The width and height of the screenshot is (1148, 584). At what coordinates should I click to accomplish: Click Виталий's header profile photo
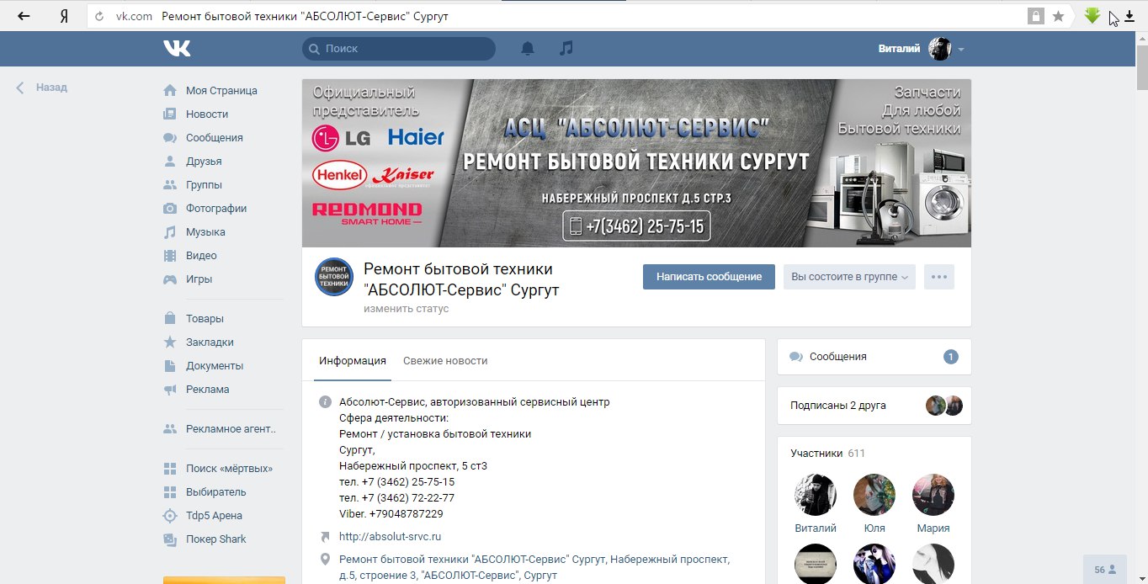939,49
